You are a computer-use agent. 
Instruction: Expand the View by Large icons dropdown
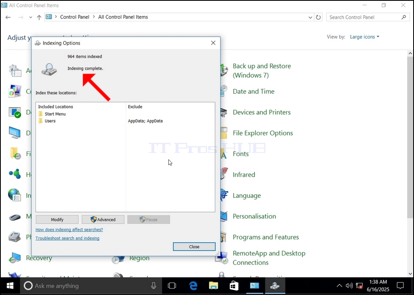[x=364, y=37]
